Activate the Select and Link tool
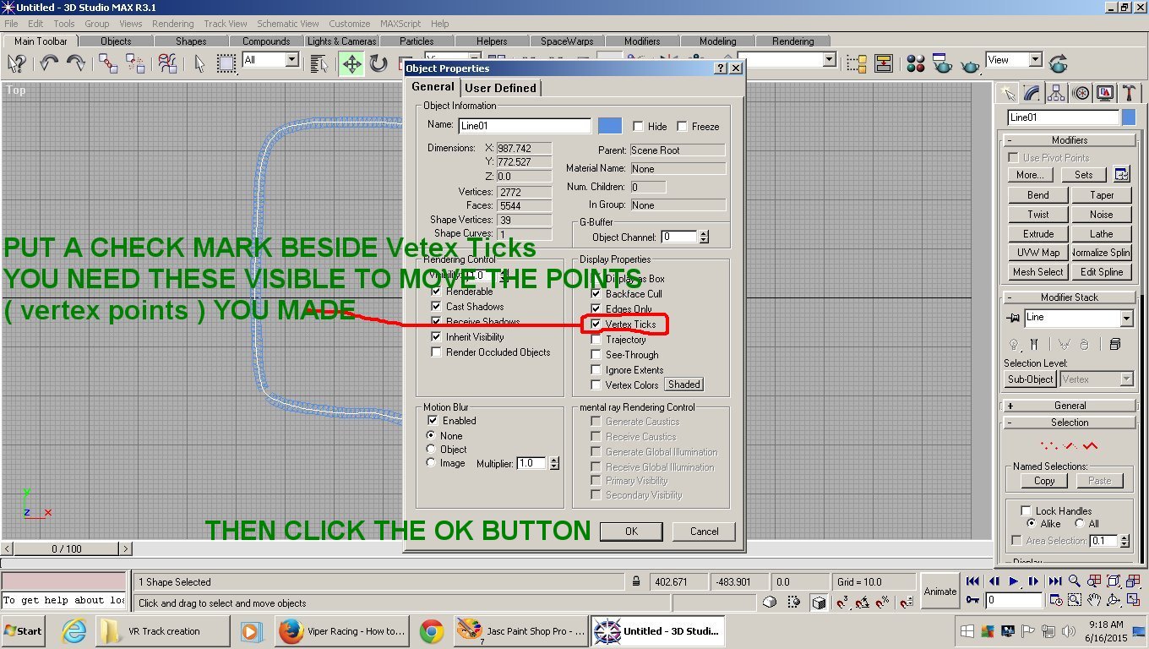Image resolution: width=1149 pixels, height=649 pixels. (x=108, y=63)
